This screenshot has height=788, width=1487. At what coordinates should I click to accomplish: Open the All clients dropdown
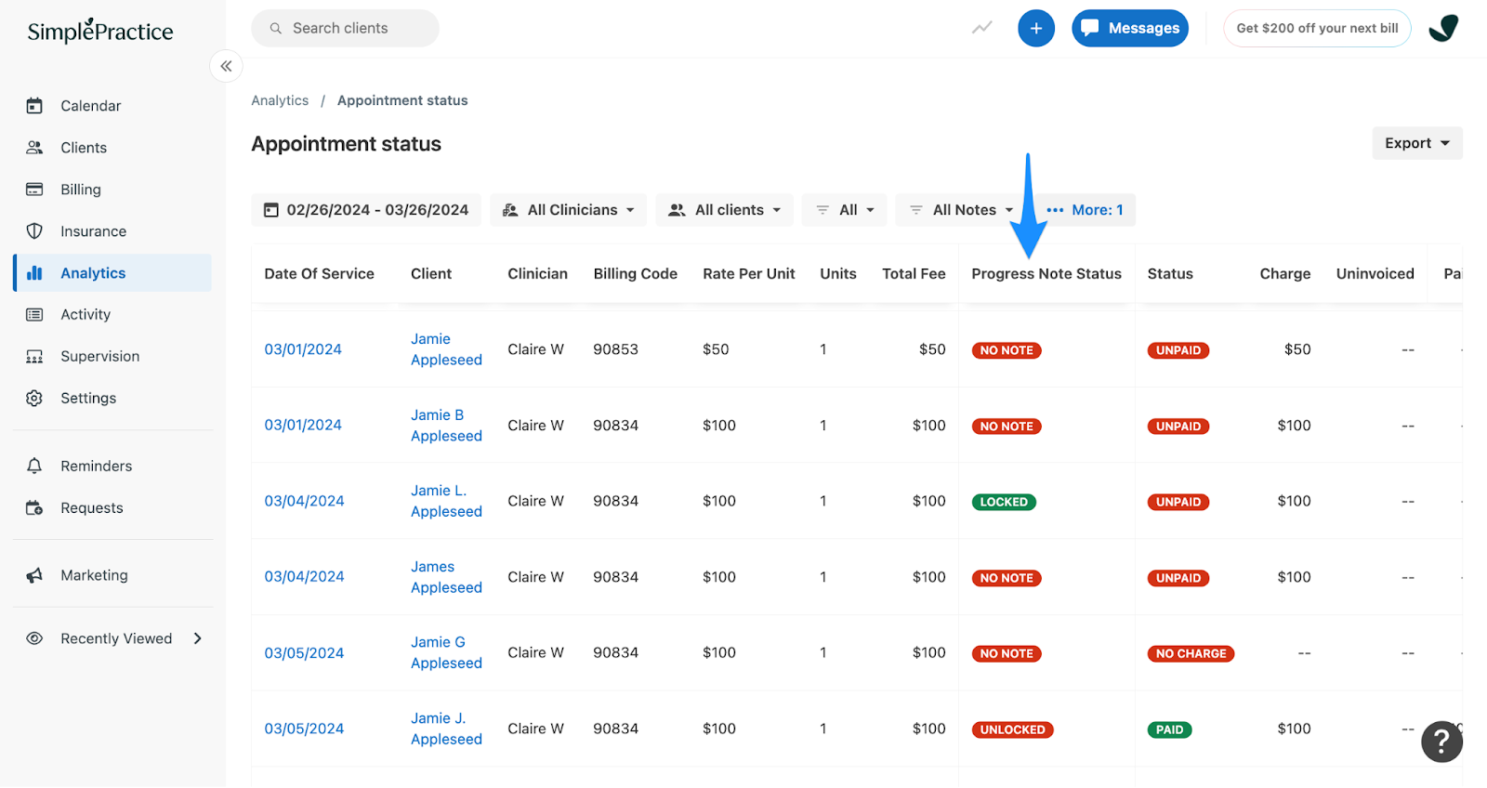pos(725,210)
